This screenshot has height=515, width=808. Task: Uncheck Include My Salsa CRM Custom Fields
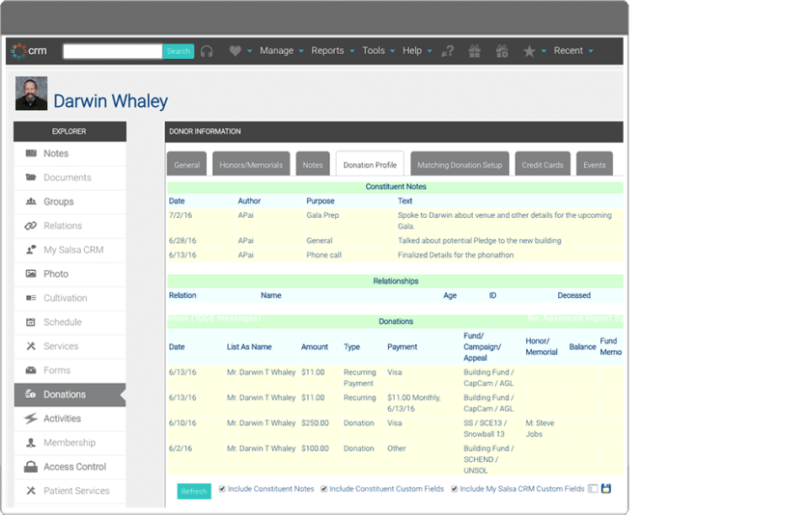click(454, 489)
